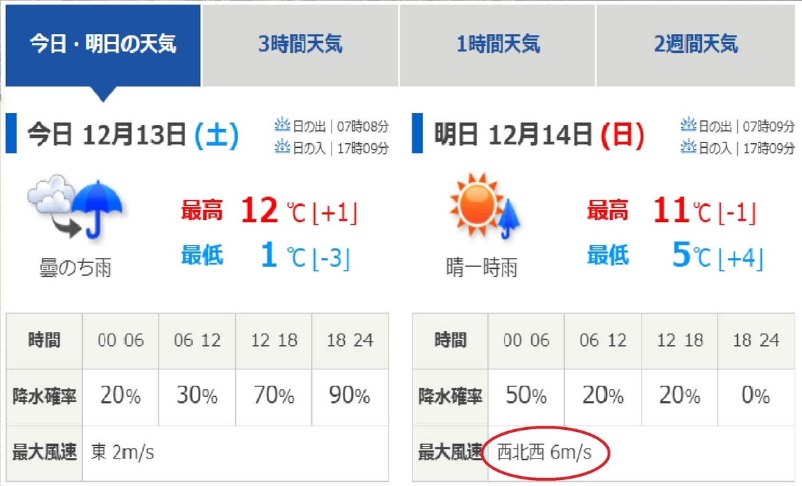Click the circled 西北西 6m/s wind speed
802x486 pixels.
(545, 453)
